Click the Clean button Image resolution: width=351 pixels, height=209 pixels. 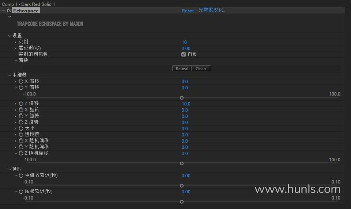[201, 69]
